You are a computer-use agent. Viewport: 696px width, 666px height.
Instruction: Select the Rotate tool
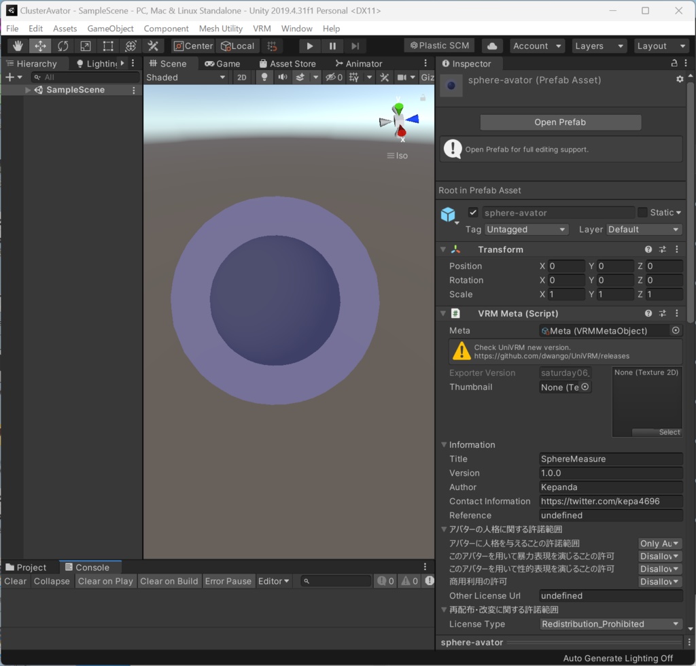[63, 46]
